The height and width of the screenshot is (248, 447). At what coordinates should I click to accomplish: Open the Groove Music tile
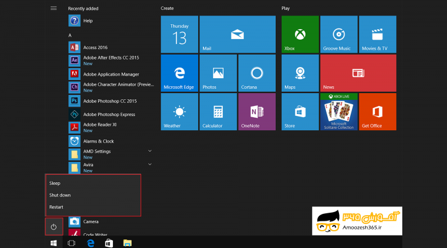[x=339, y=34]
